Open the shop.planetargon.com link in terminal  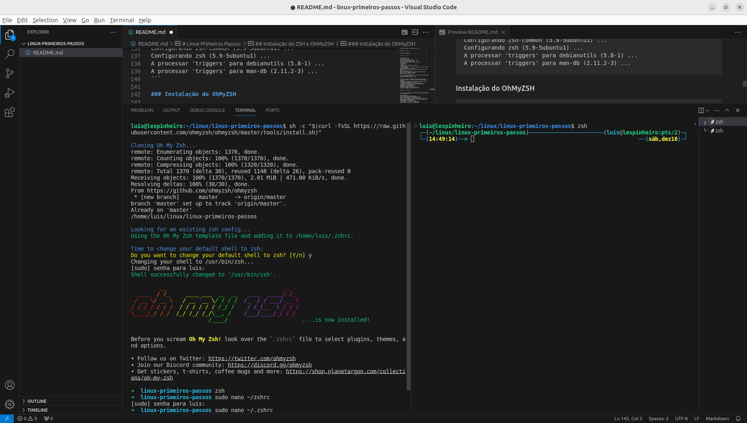coord(345,371)
